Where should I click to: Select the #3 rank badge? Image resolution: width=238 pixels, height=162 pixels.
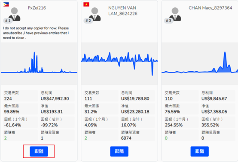pos(168,21)
